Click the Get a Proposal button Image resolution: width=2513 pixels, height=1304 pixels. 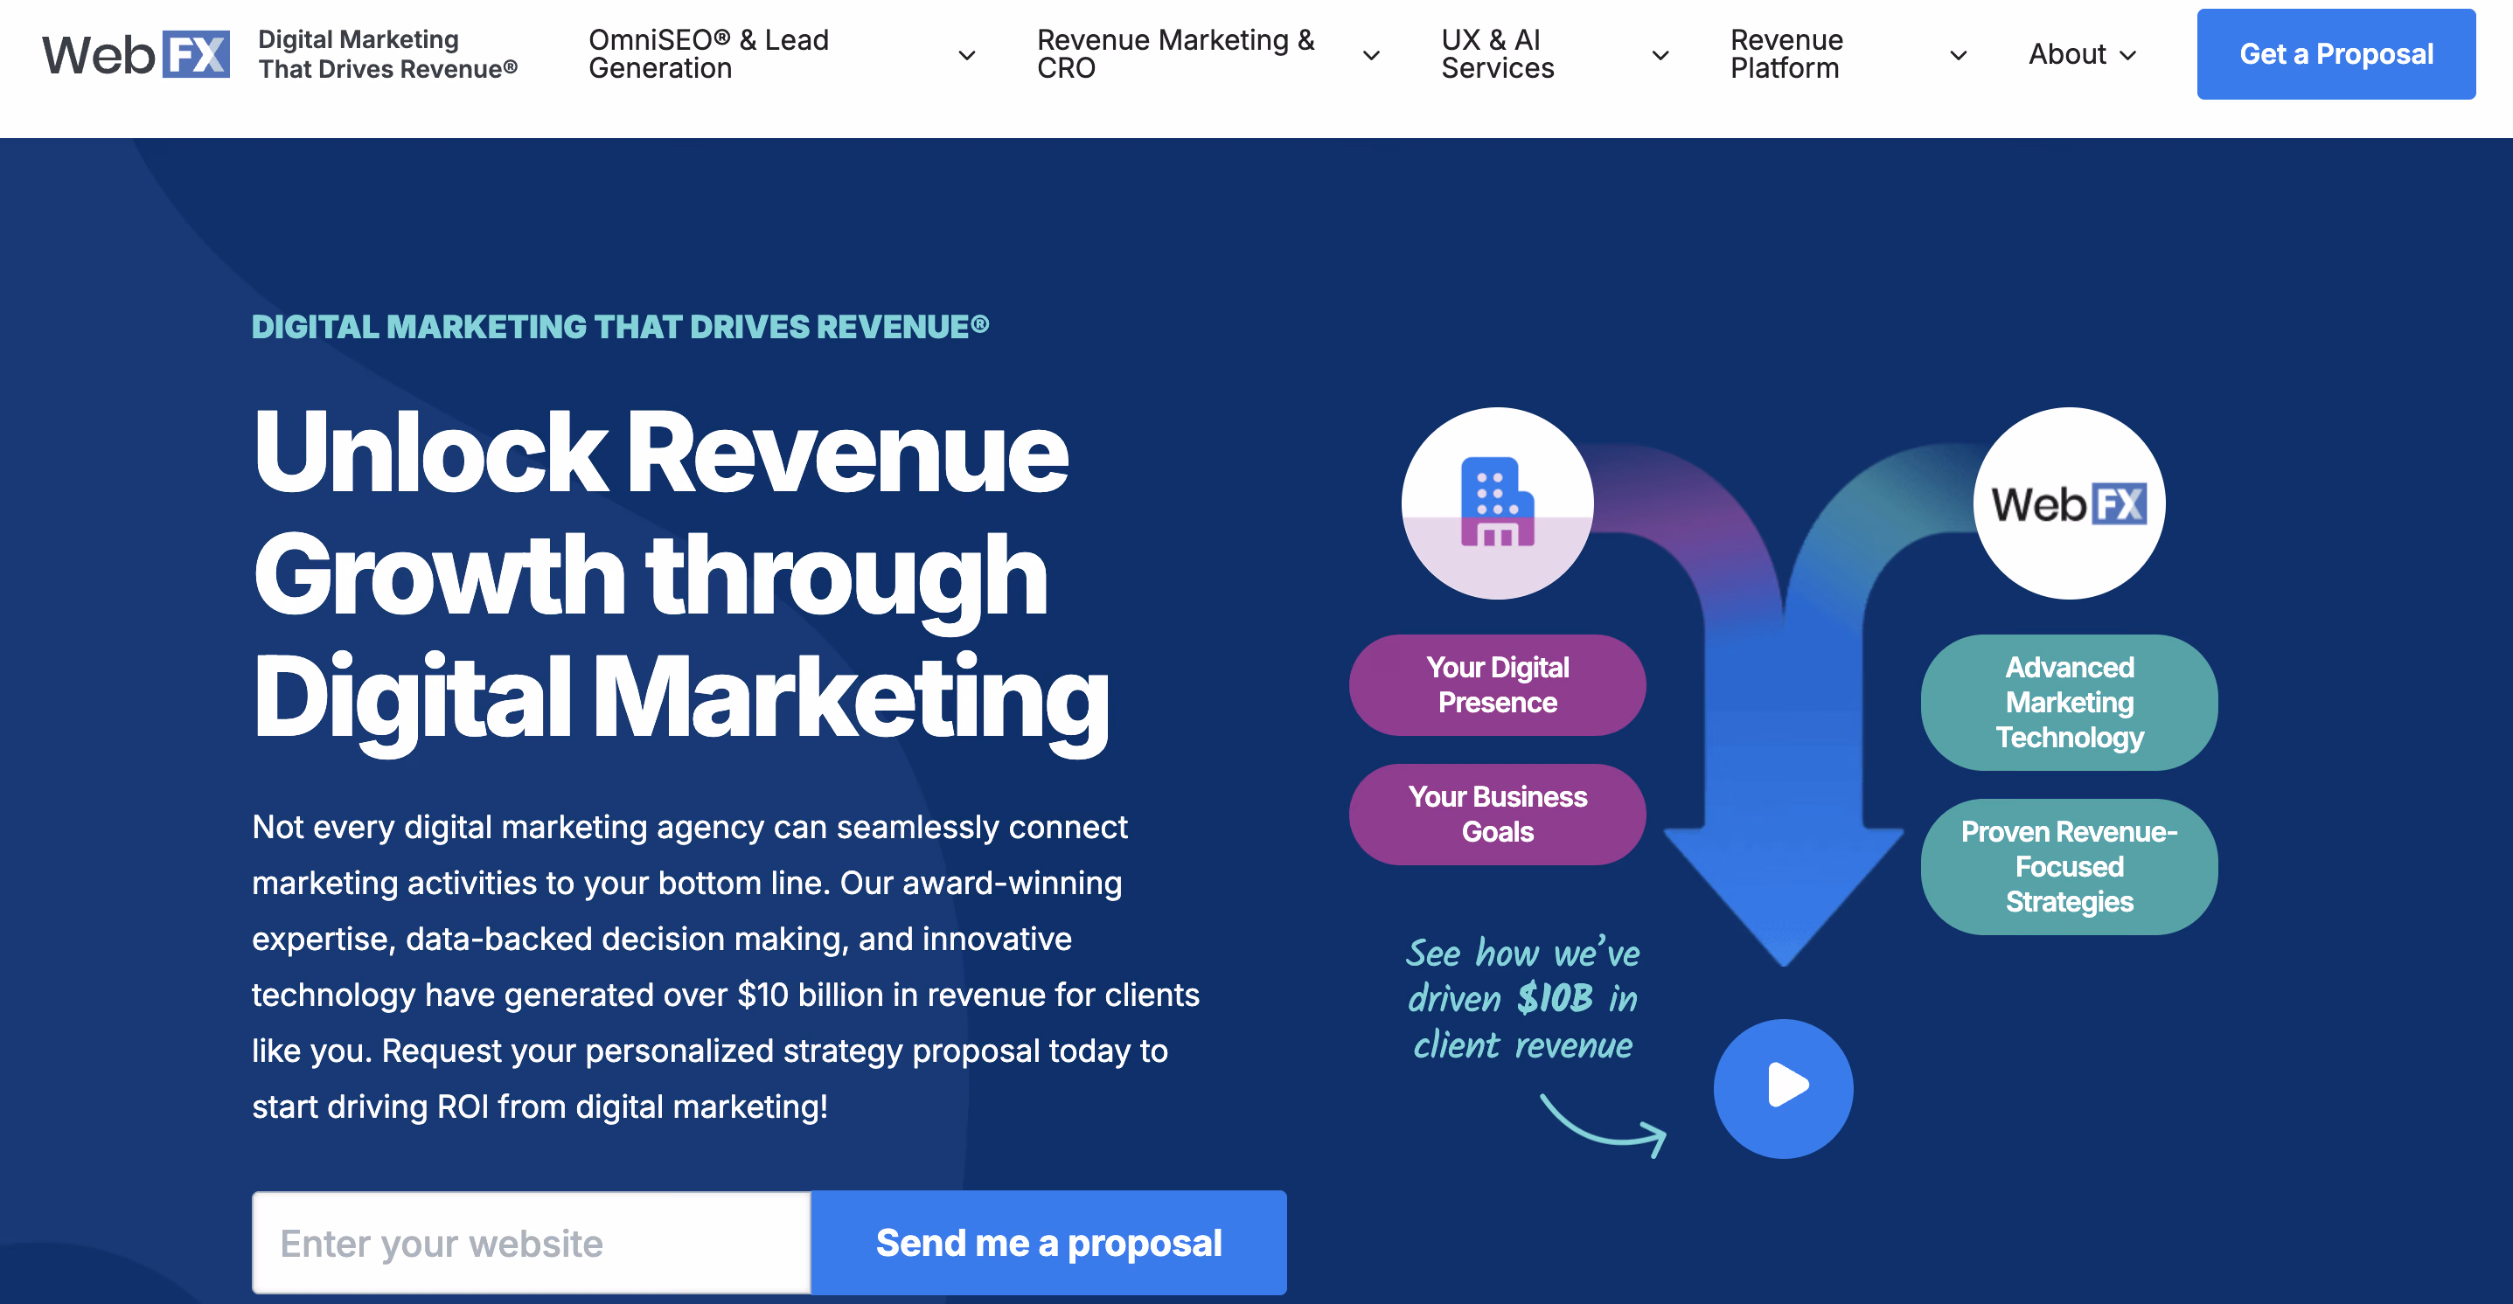[2335, 53]
